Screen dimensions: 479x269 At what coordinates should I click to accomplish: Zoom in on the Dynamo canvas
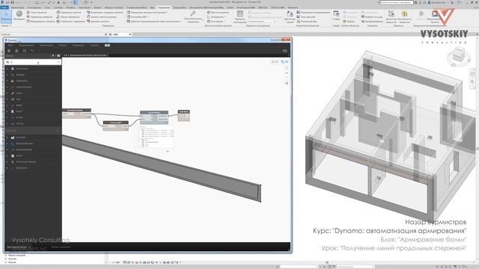pyautogui.click(x=287, y=73)
